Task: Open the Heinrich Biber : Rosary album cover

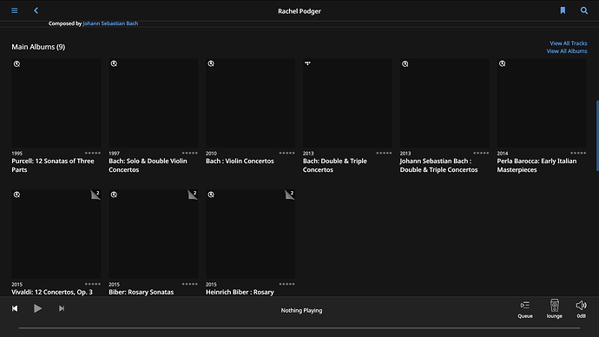Action: 250,234
